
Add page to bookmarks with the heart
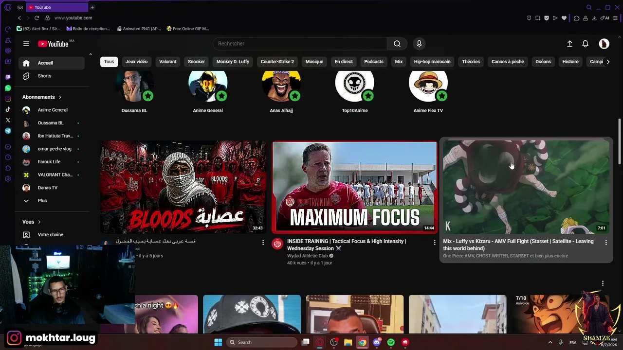click(564, 18)
